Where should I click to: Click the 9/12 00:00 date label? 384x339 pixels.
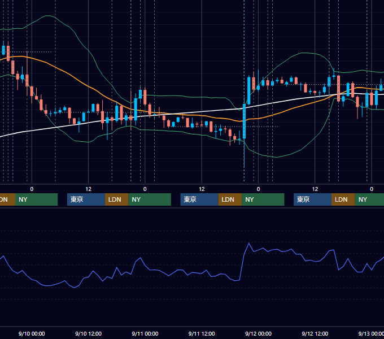coord(259,333)
